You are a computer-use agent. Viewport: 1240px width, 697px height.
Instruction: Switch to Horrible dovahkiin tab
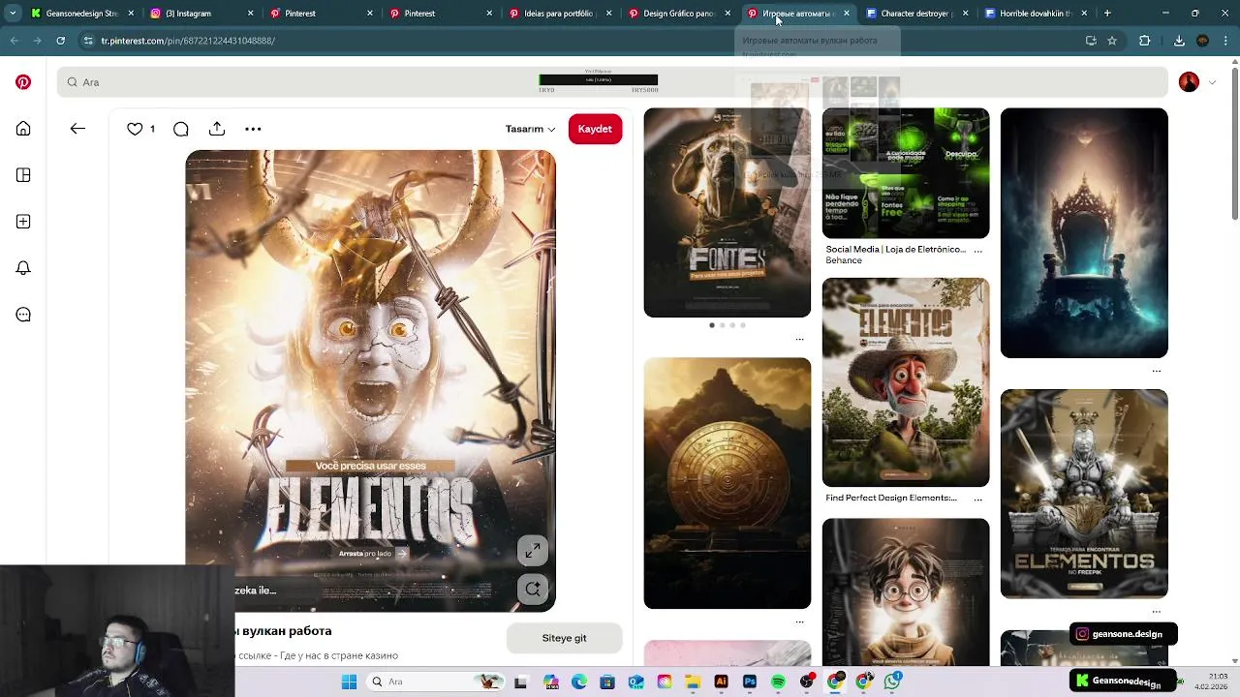point(1035,14)
